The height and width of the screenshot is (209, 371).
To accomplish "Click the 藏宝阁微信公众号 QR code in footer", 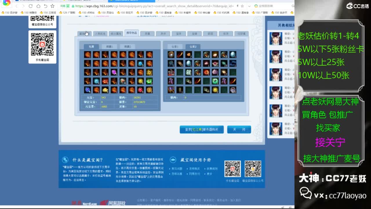I will 253,169.
